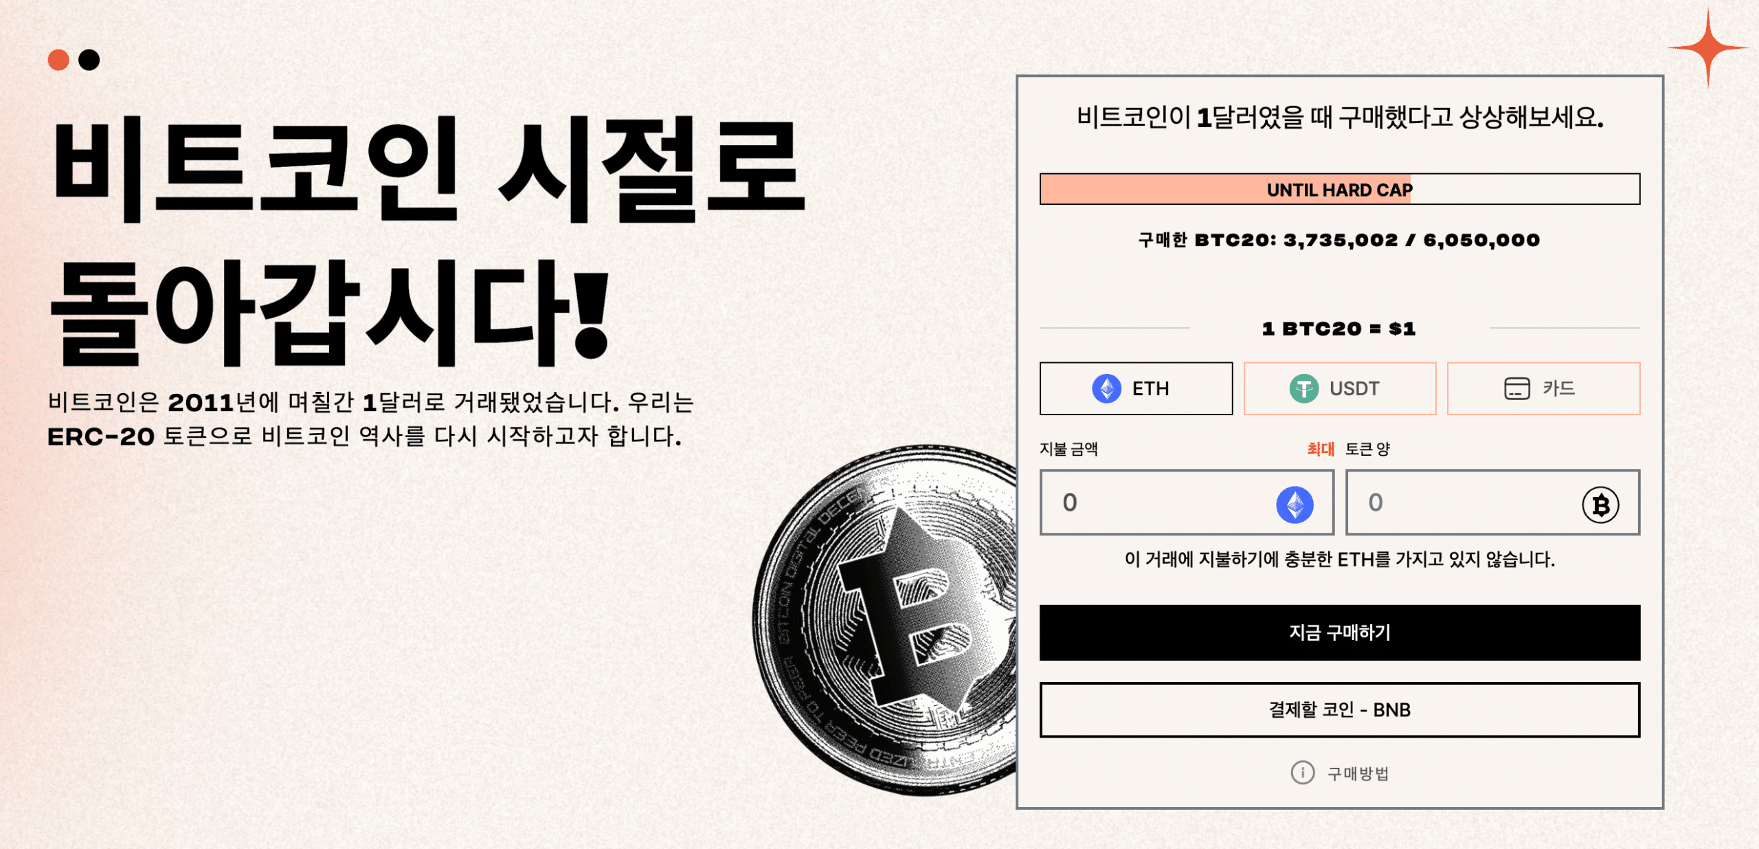Screen dimensions: 1759x849
Task: Click the Tether icon in the USDT tab
Action: [x=1303, y=388]
